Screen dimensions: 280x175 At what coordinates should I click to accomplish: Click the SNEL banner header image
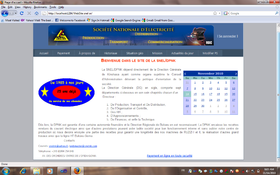click(x=131, y=35)
